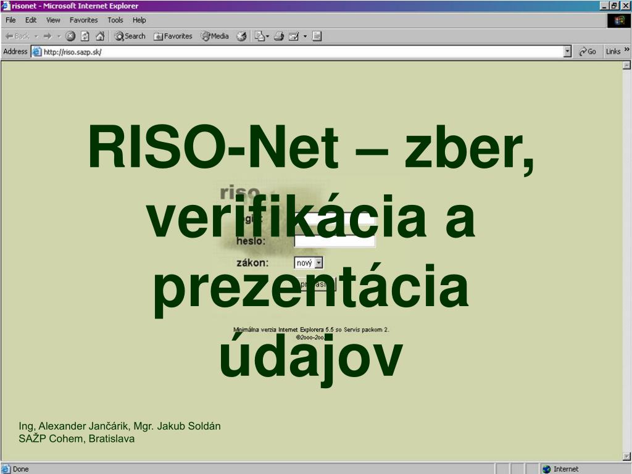This screenshot has width=632, height=474.
Task: Expand the Forward history dropdown arrow
Action: click(x=59, y=36)
